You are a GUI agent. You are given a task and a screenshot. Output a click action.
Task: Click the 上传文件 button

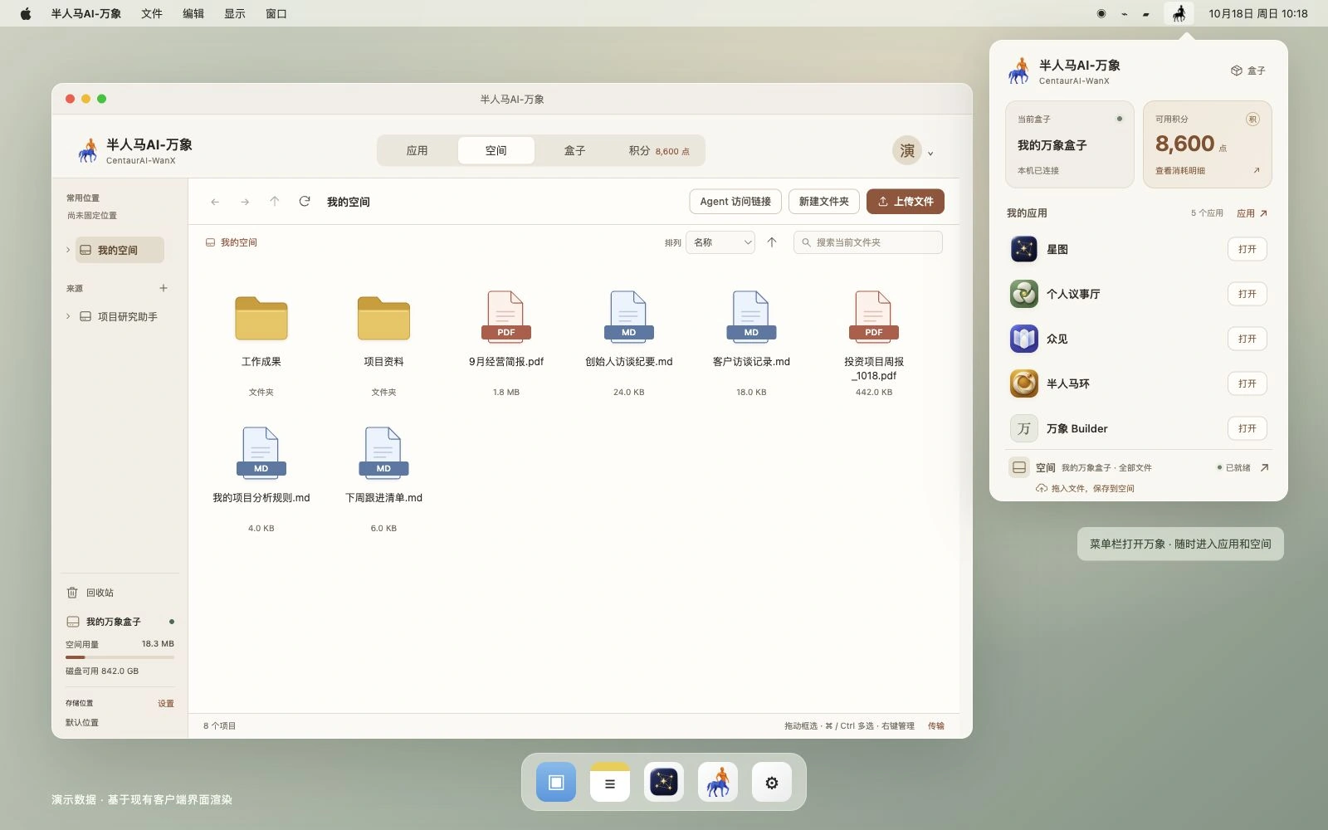pos(906,202)
